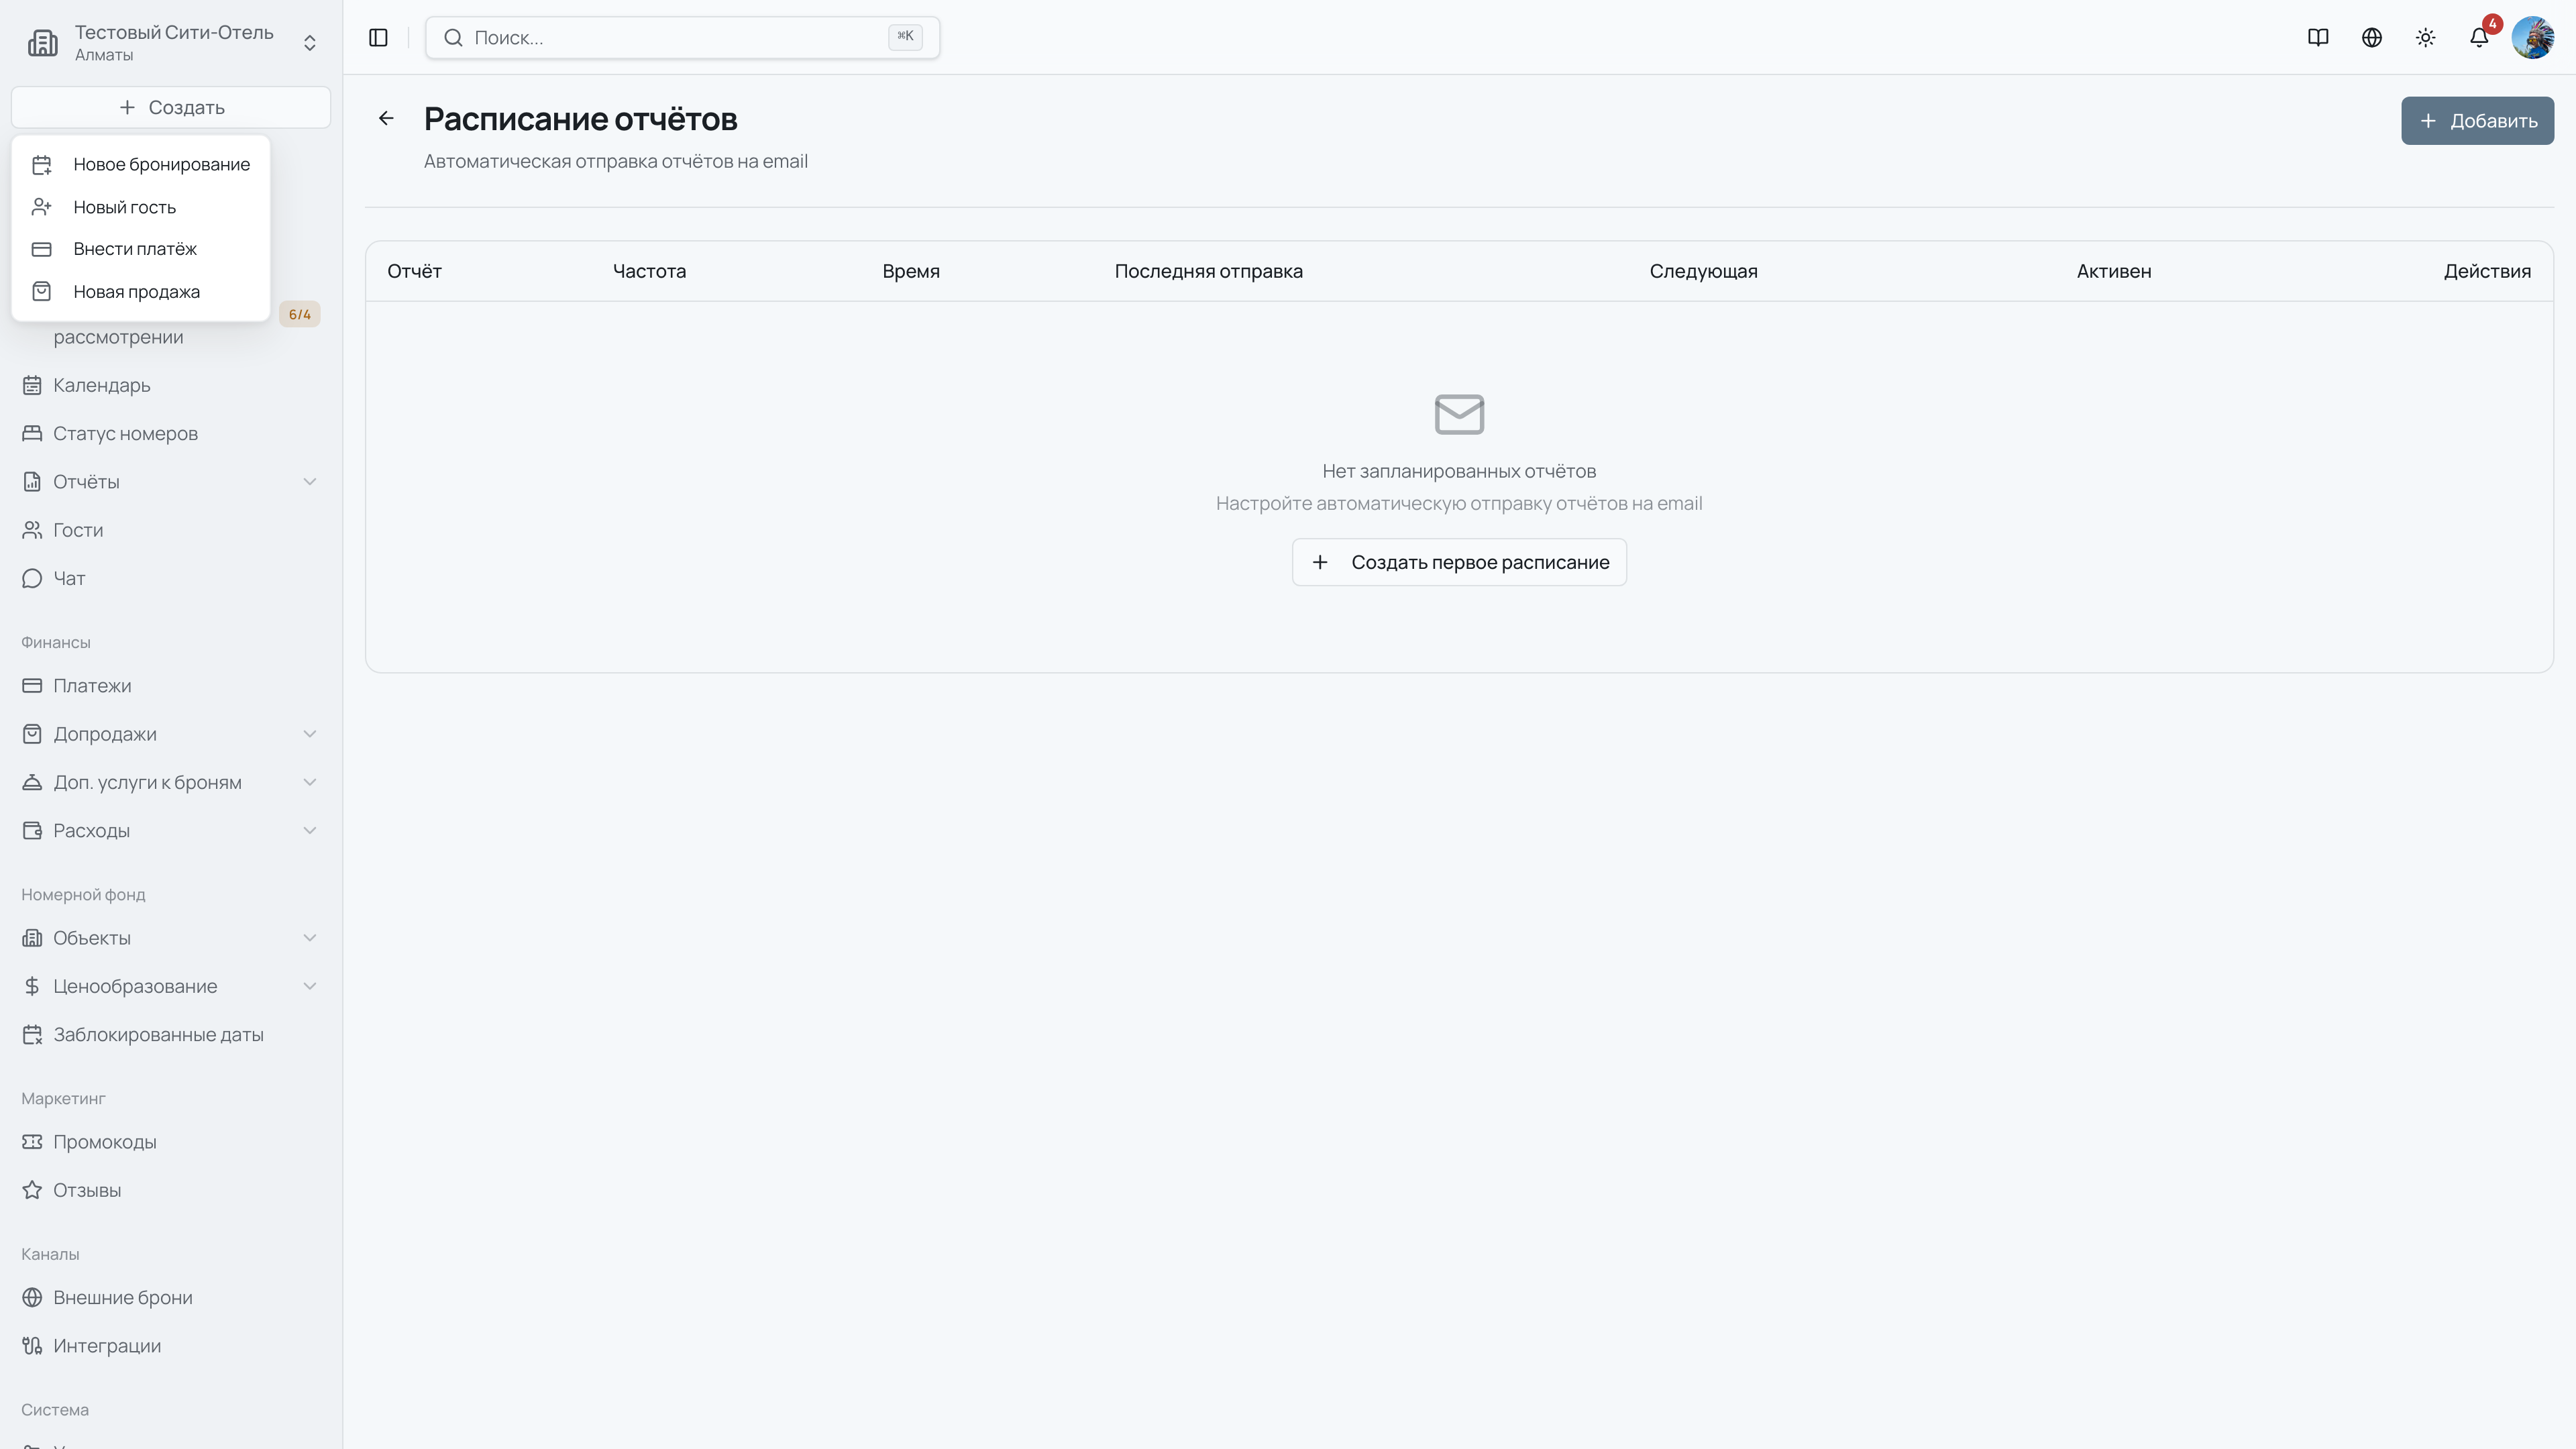Viewport: 2576px width, 1449px height.
Task: Click the Частота column header
Action: click(649, 271)
